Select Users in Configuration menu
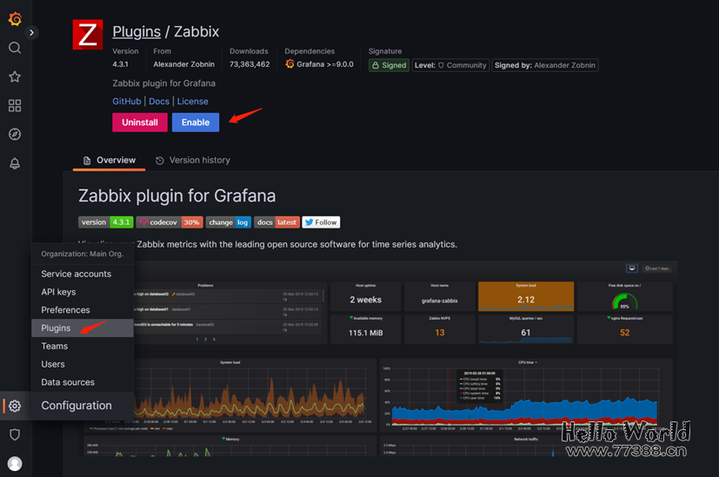719x477 pixels. click(83, 364)
